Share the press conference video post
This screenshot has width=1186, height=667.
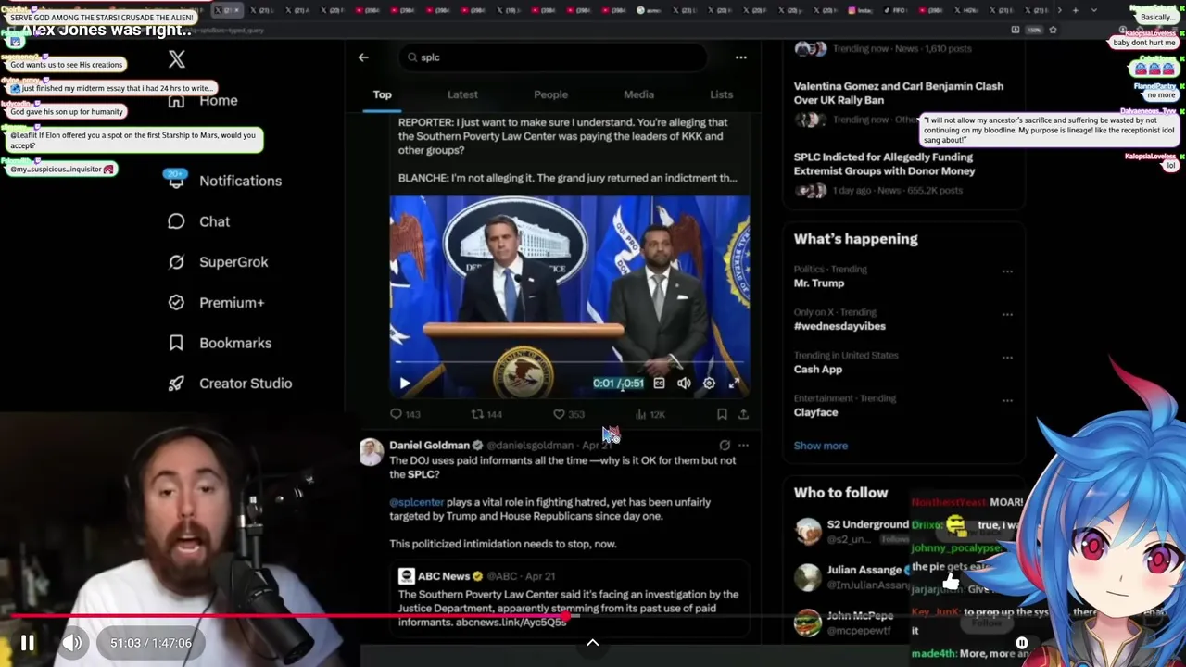tap(743, 414)
